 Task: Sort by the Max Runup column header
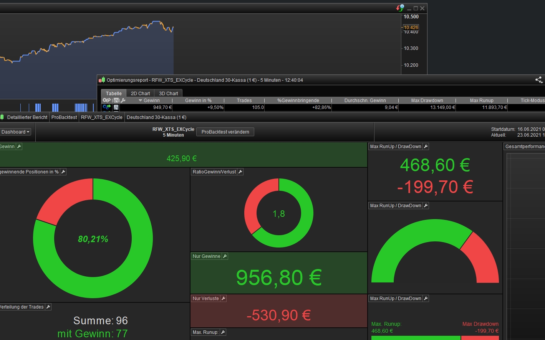pos(482,101)
